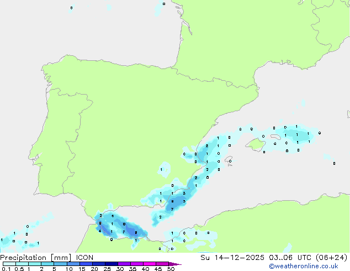
Task: Click the "20" legend scale label
Action: point(94,269)
